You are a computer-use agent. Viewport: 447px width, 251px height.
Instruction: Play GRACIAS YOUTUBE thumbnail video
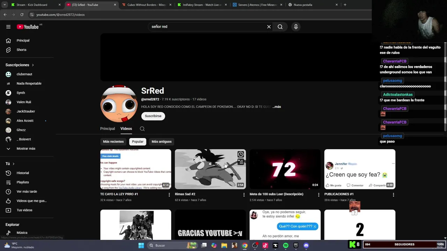[210, 225]
